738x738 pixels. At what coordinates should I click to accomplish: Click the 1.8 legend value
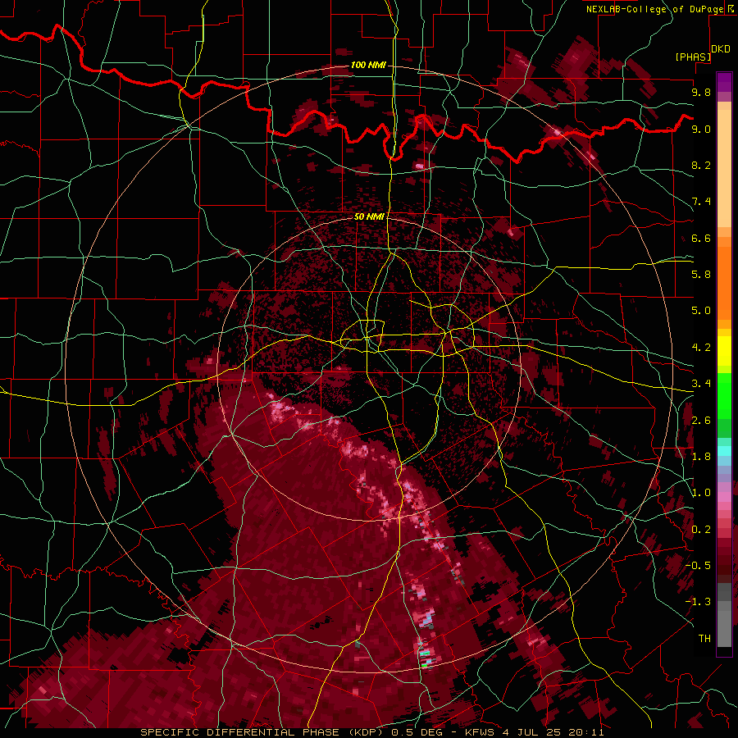(x=701, y=457)
